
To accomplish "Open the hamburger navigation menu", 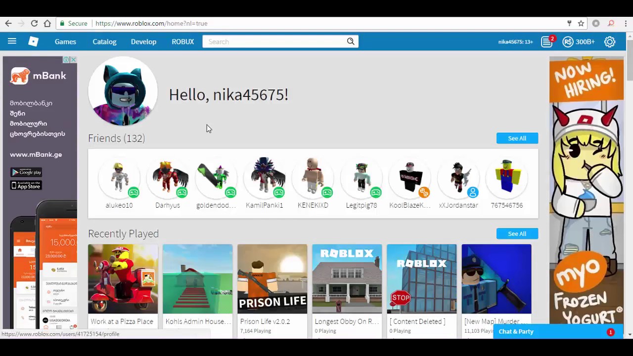I will coord(12,42).
